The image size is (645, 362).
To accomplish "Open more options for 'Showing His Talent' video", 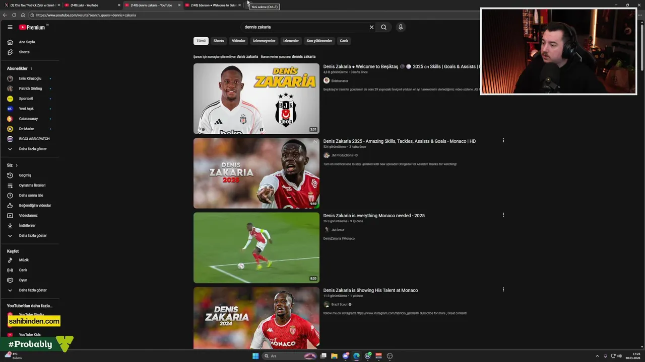I will [x=503, y=290].
